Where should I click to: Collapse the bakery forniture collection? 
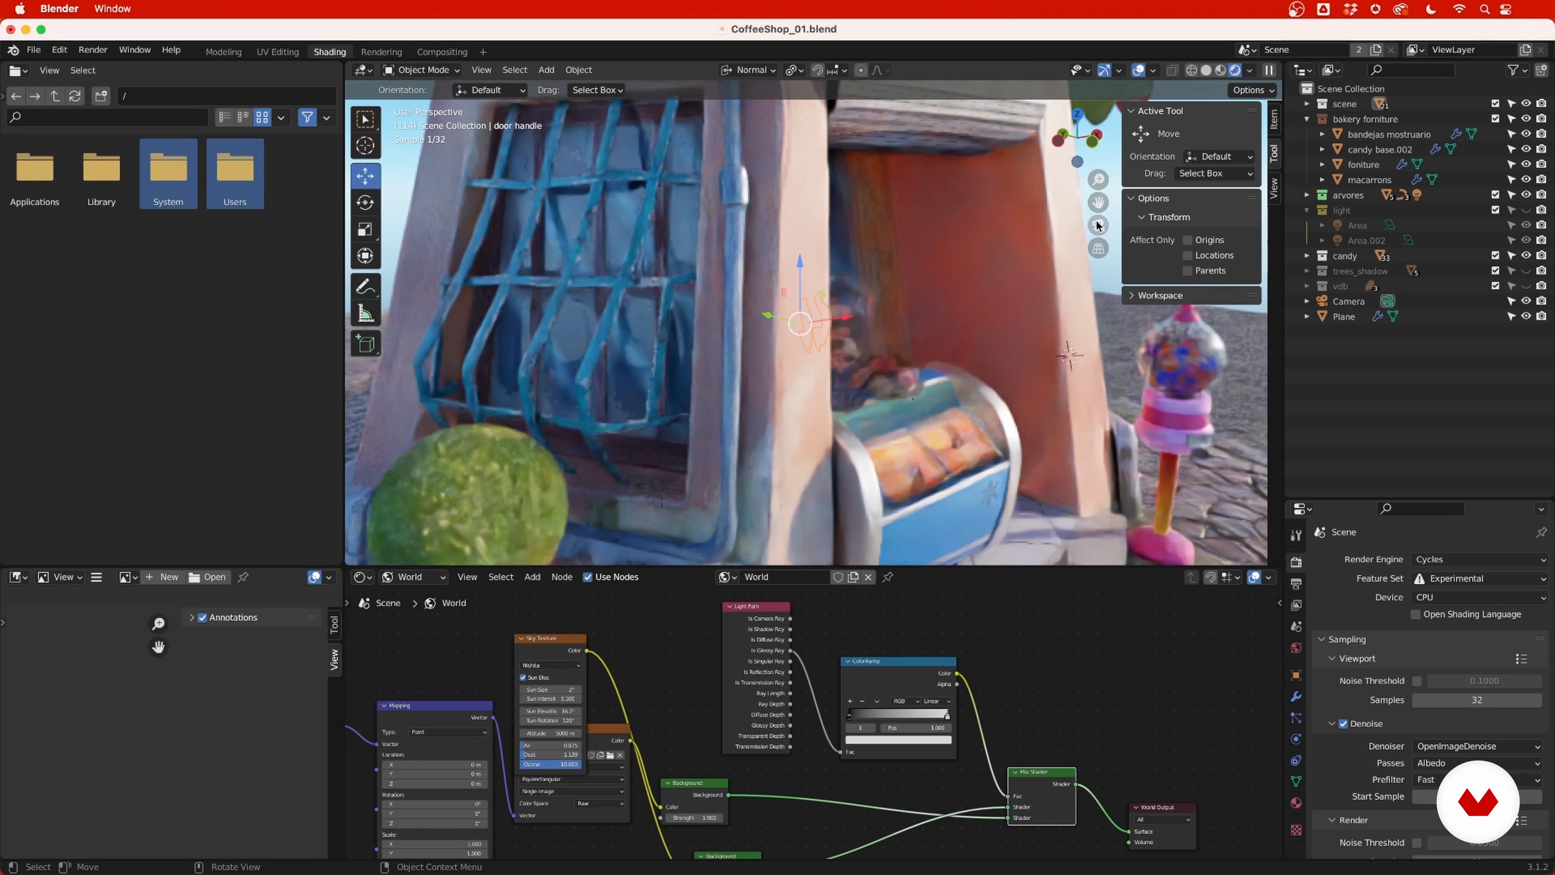1306,119
